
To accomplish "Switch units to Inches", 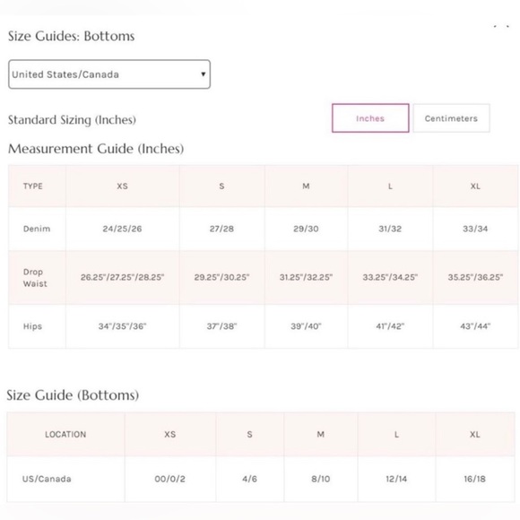I will click(x=370, y=118).
